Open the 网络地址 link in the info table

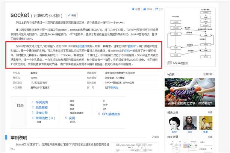tap(113, 88)
